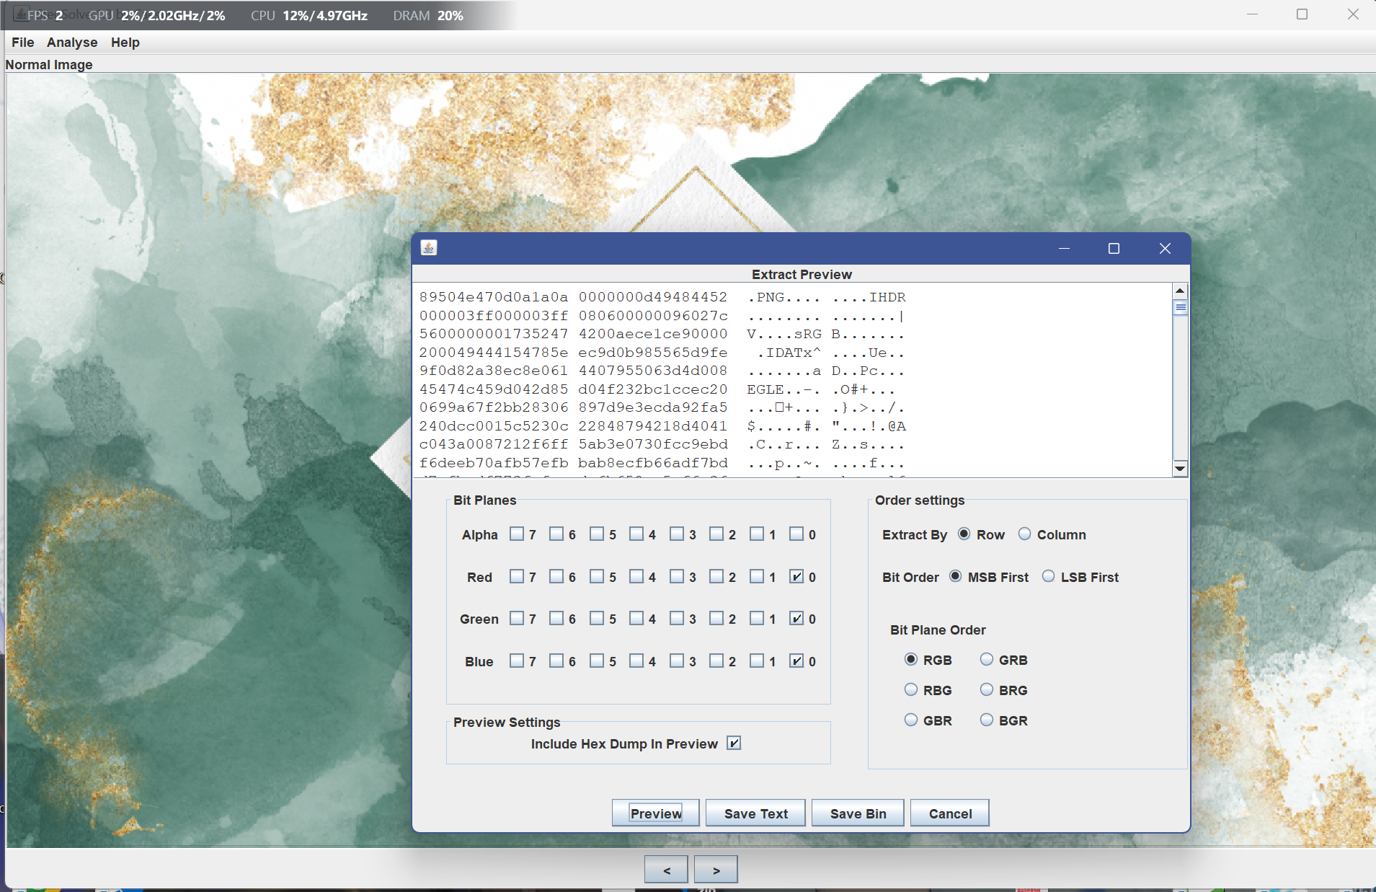The height and width of the screenshot is (892, 1376).
Task: Enable Alpha bit plane 7 checkbox
Action: tap(517, 534)
